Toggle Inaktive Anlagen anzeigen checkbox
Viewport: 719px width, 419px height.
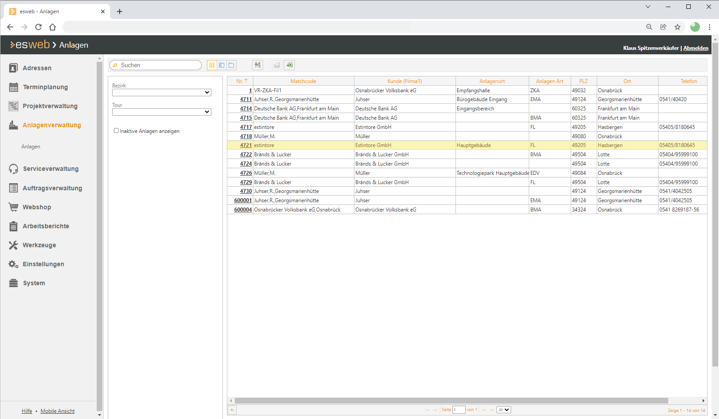tap(116, 131)
